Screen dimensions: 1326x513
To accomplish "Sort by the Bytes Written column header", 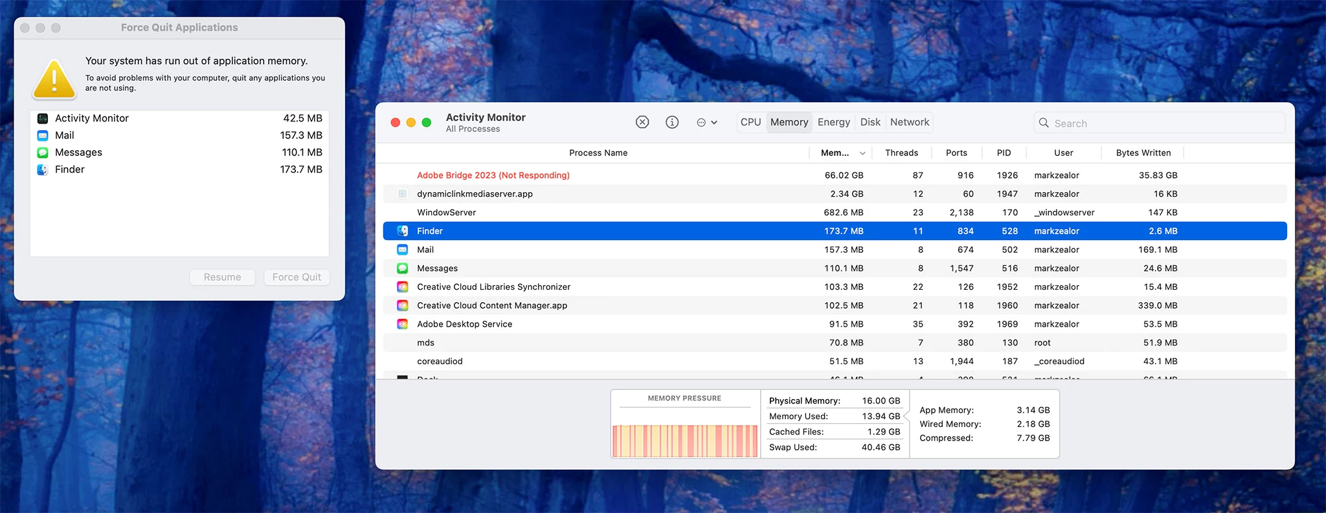I will click(x=1143, y=153).
